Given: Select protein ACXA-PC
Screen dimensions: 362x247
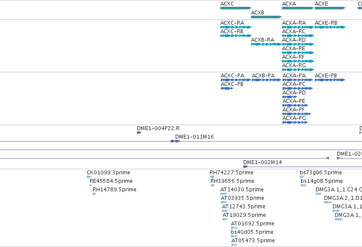Looking at the screenshot, I should [298, 88].
